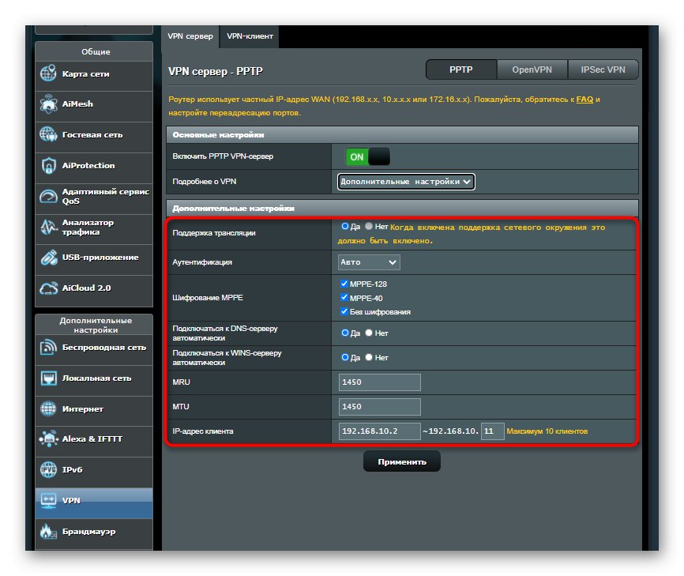
Task: Click the AiProtection shield icon
Action: point(48,165)
